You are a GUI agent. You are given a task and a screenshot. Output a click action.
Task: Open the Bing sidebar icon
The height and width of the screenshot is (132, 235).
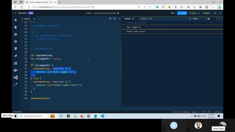coord(220,7)
